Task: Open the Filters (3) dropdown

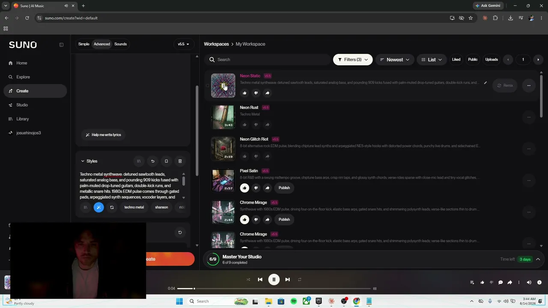Action: click(353, 60)
